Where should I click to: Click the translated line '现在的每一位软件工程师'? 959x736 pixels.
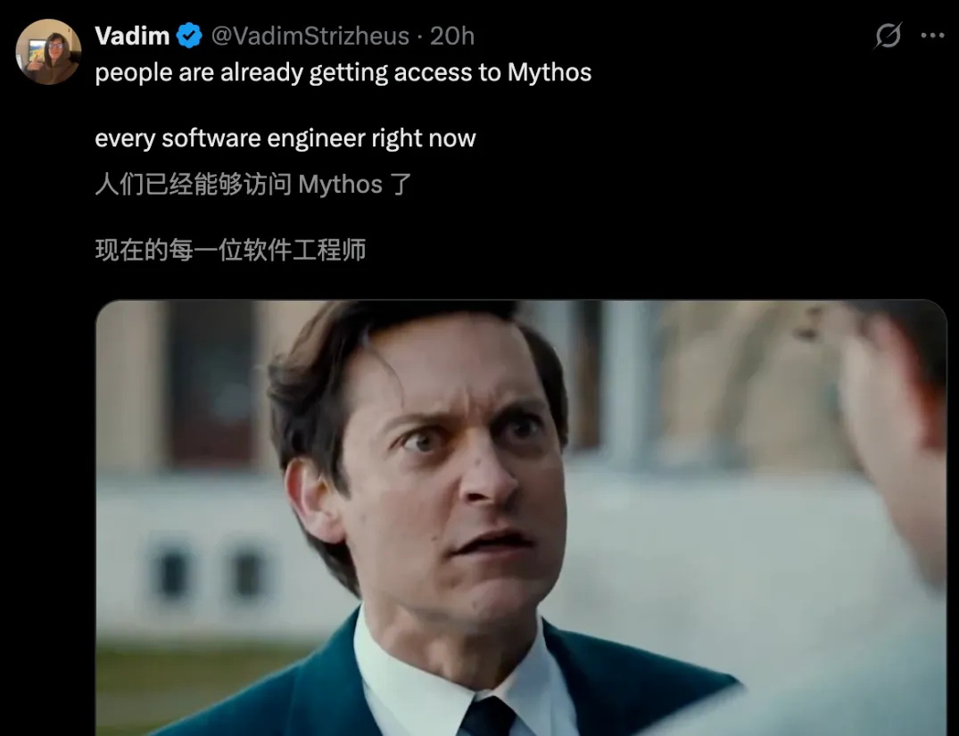230,250
